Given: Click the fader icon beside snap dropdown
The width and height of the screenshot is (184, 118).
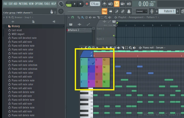Looking at the screenshot, I should (152, 11).
